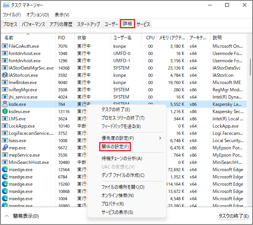The width and height of the screenshot is (253, 225).
Task: Click Edge icon for msedge.exe PID 6784
Action: pyautogui.click(x=5, y=177)
